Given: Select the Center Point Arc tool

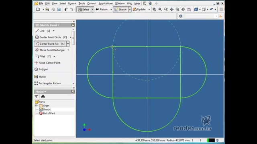Looking at the screenshot, I should 50,44.
